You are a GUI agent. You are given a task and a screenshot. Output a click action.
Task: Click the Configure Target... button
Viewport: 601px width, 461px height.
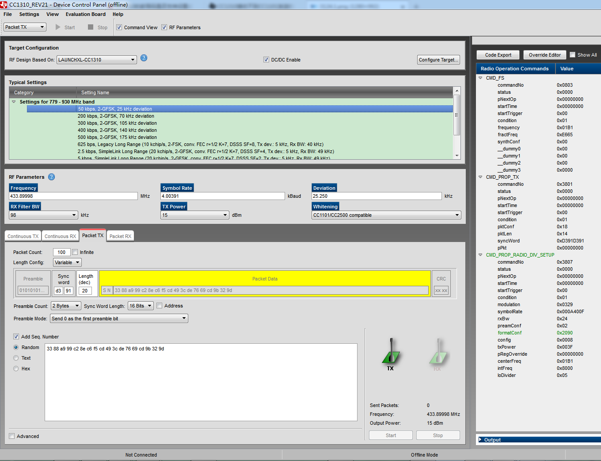(438, 60)
